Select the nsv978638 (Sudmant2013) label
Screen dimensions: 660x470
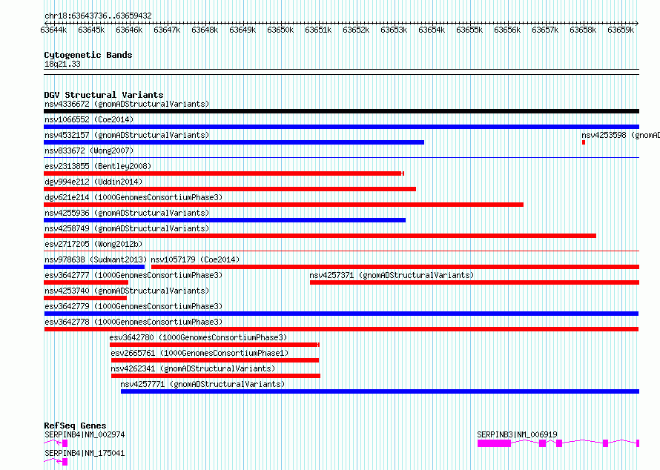point(96,259)
